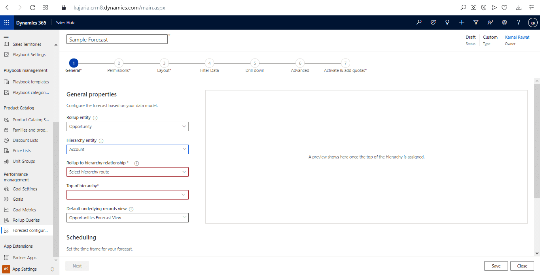Screen dimensions: 540x275
Task: Toggle the hamburger site map menu
Action: (6, 36)
